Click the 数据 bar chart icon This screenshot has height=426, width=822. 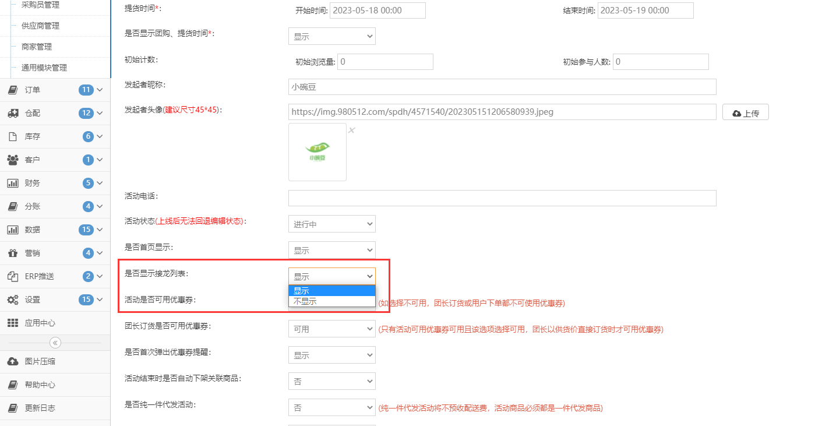(13, 230)
